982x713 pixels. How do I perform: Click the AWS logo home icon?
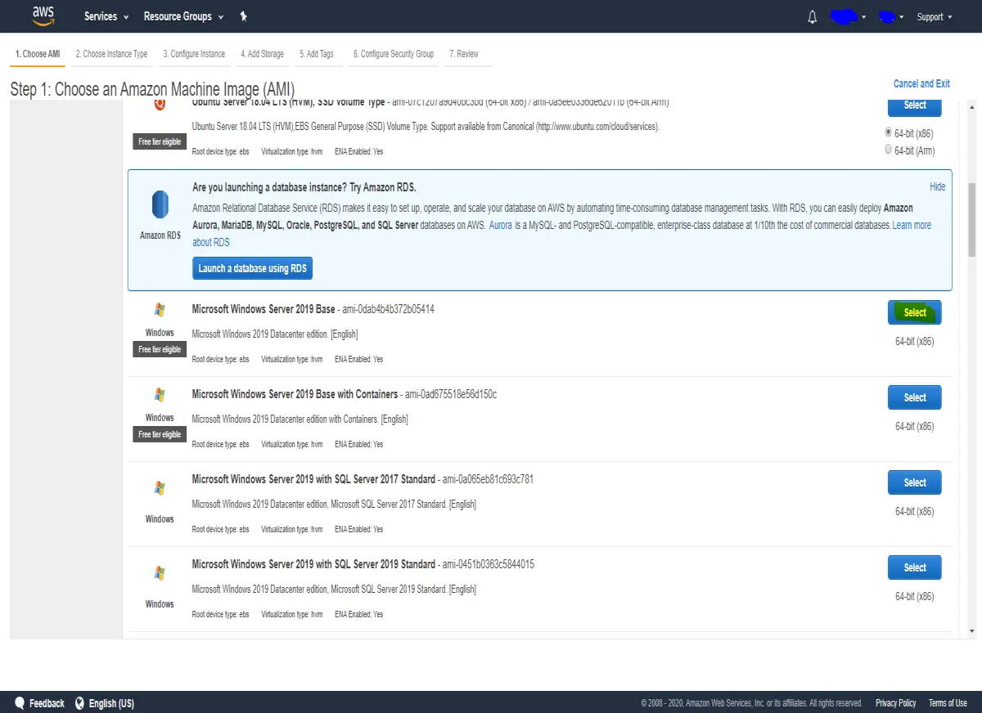(42, 15)
